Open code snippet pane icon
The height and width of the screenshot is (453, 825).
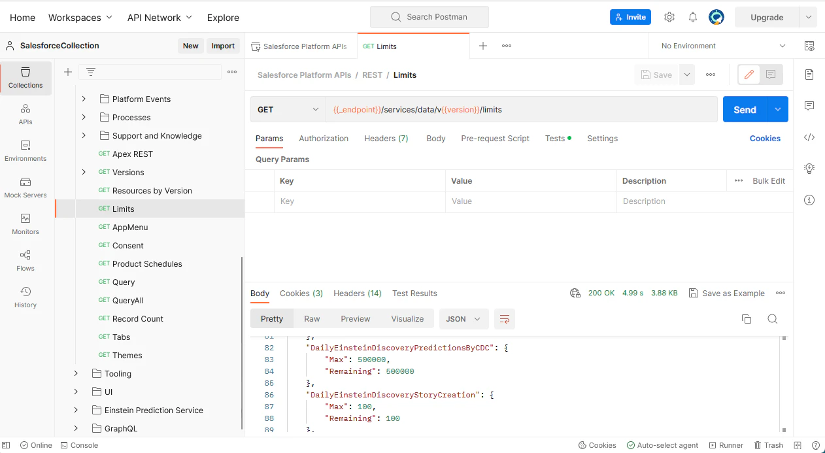tap(809, 137)
